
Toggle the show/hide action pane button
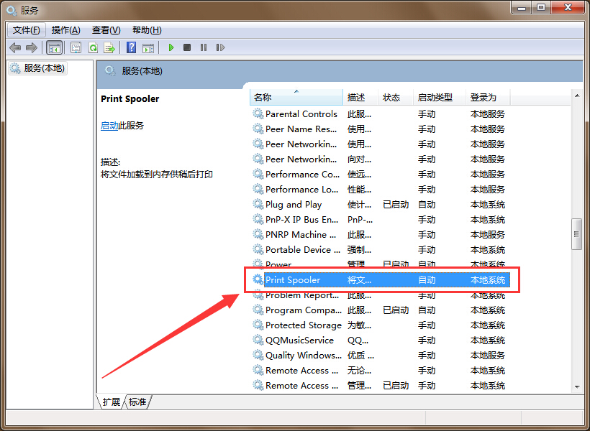click(148, 47)
